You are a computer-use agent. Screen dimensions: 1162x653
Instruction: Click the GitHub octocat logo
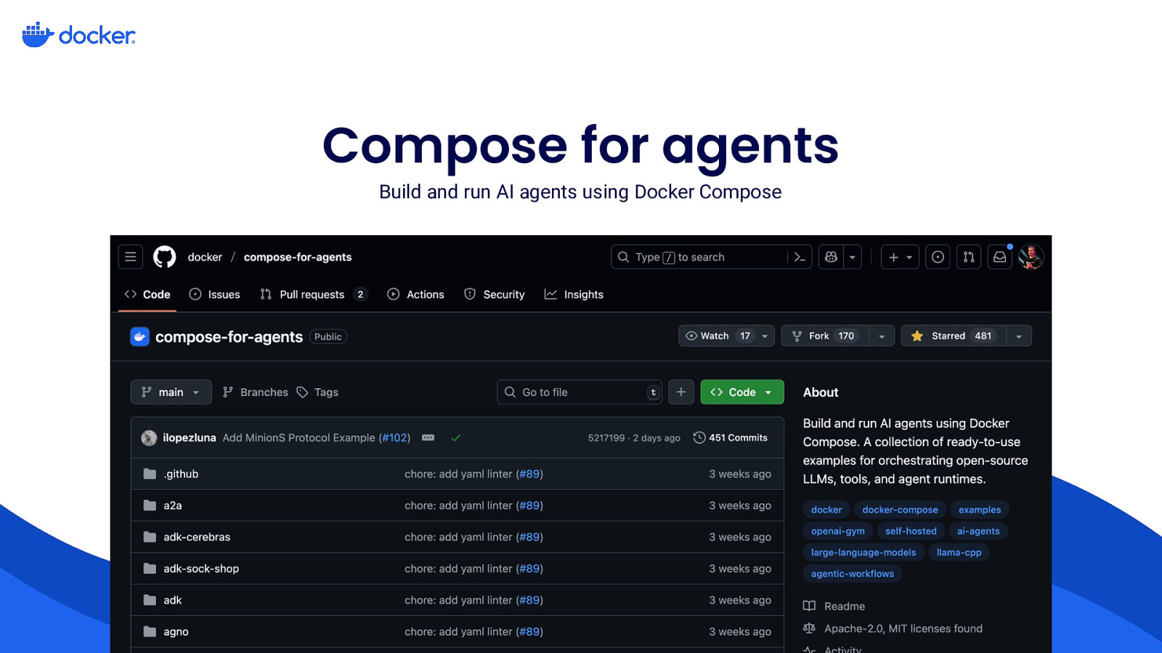click(165, 257)
